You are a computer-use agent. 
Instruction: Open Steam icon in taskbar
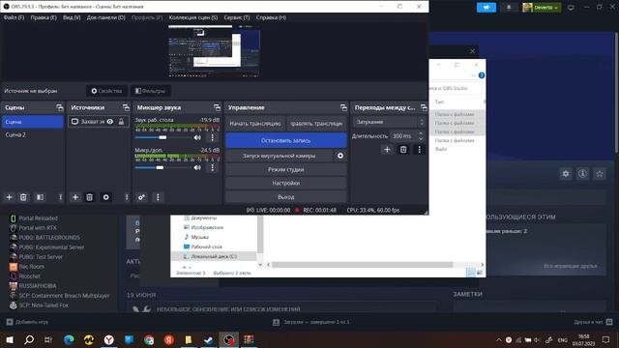coord(209,339)
